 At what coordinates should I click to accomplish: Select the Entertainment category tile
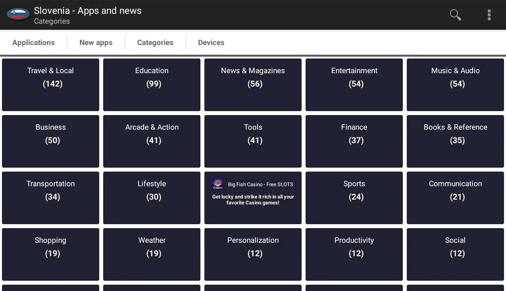pos(354,85)
